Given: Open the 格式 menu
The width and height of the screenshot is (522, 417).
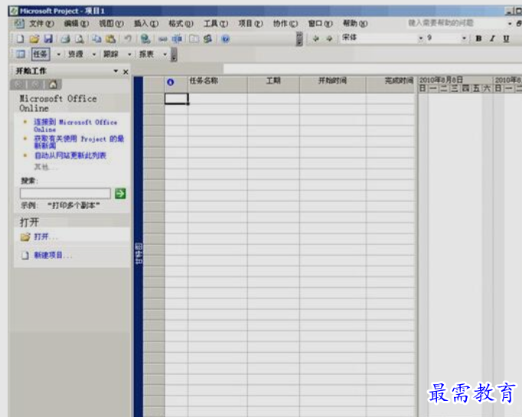Looking at the screenshot, I should pyautogui.click(x=181, y=24).
